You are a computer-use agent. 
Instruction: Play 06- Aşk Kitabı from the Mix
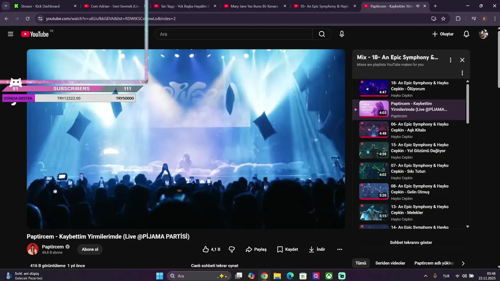point(410,130)
